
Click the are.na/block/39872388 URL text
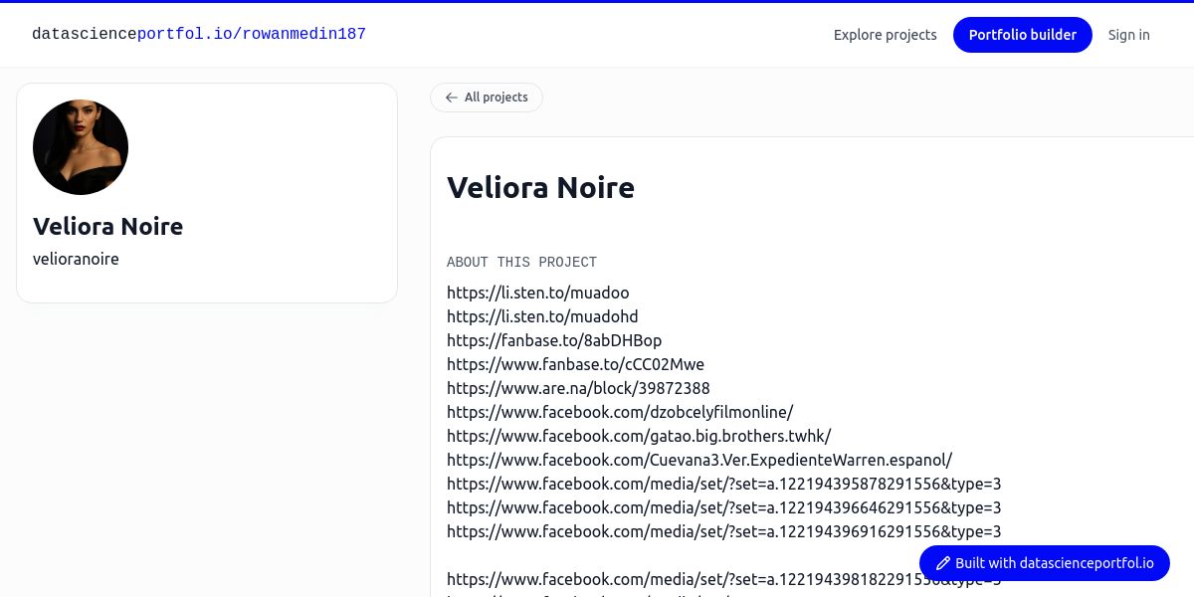coord(578,388)
